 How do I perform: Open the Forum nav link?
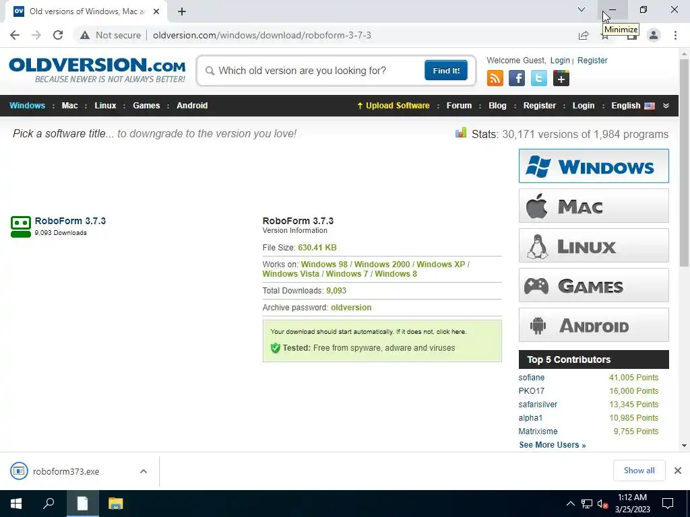tap(459, 106)
